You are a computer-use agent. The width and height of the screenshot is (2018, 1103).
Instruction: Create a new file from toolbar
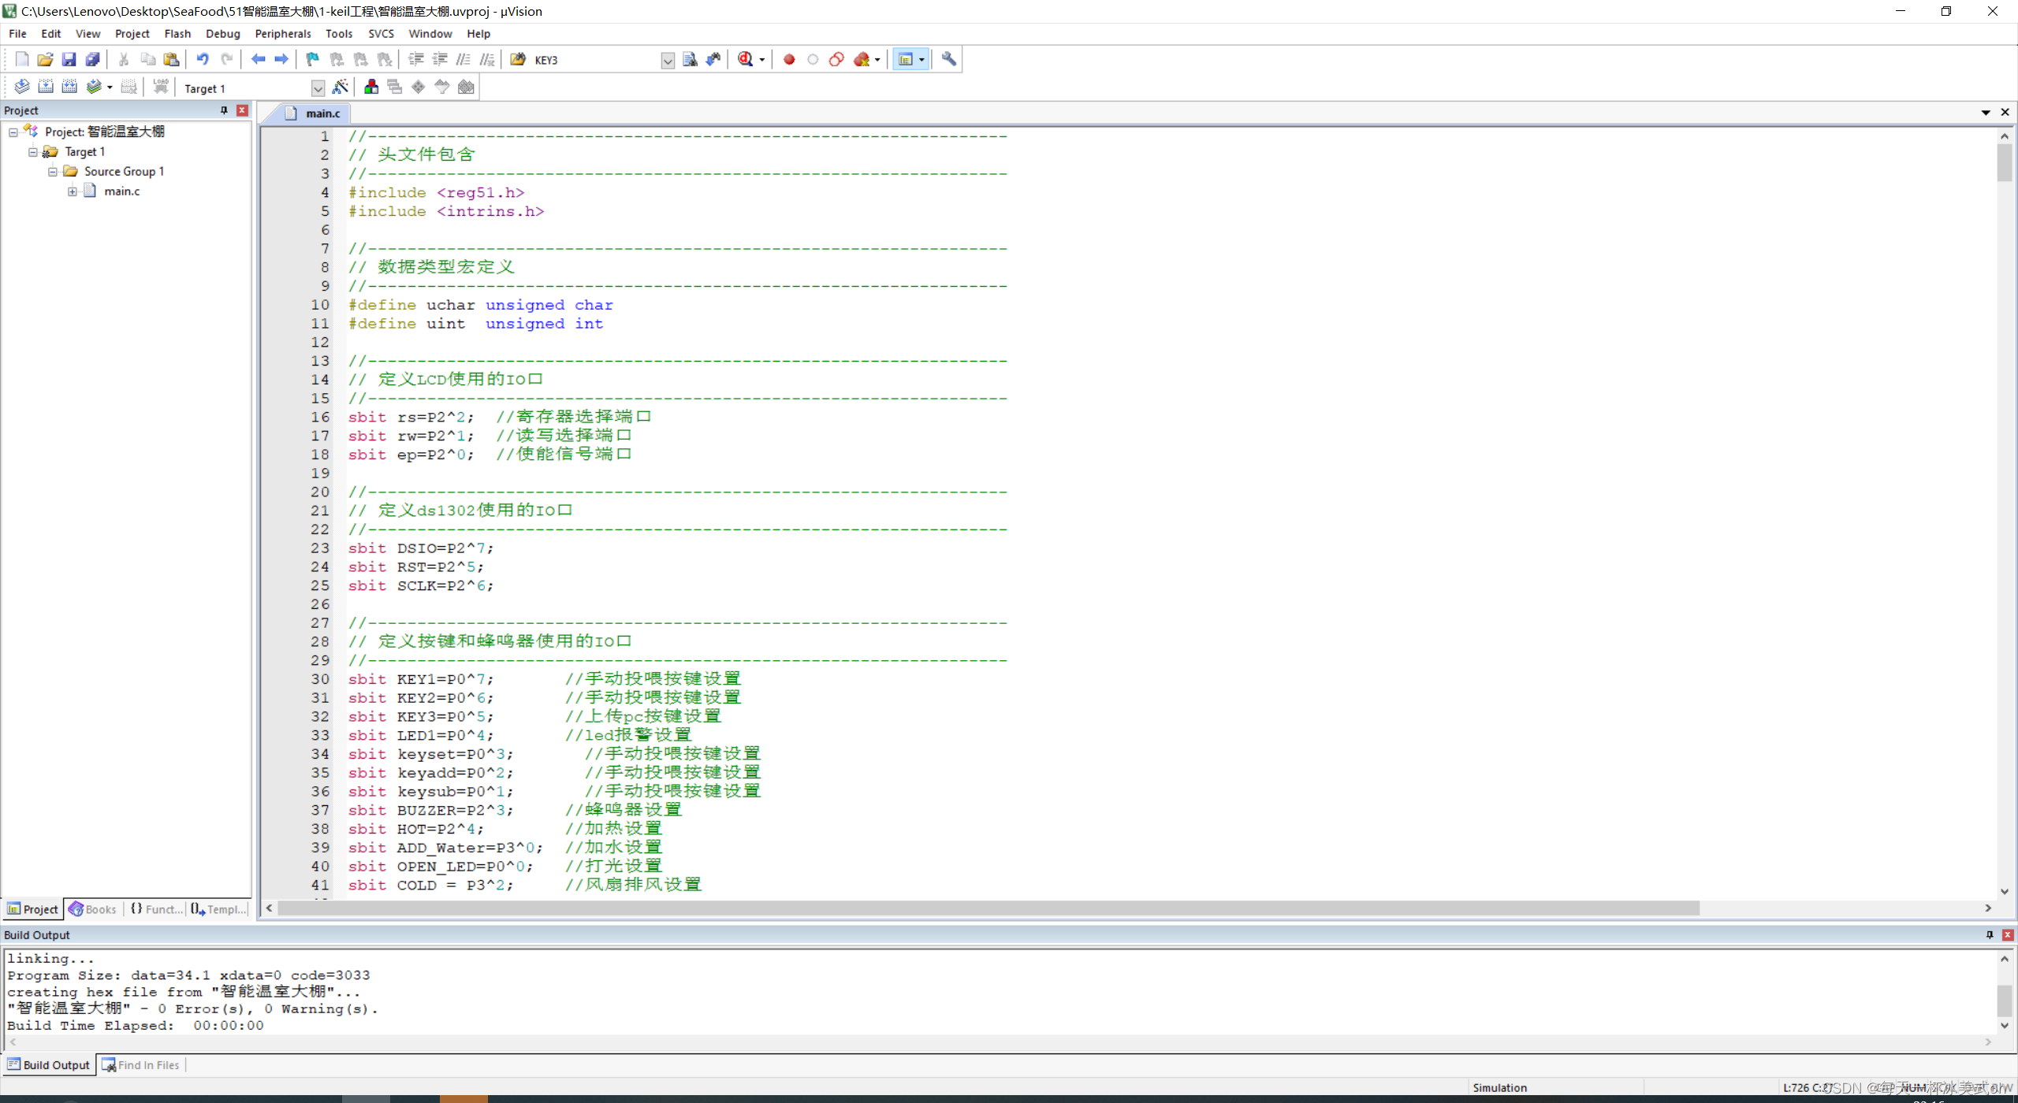pyautogui.click(x=22, y=59)
